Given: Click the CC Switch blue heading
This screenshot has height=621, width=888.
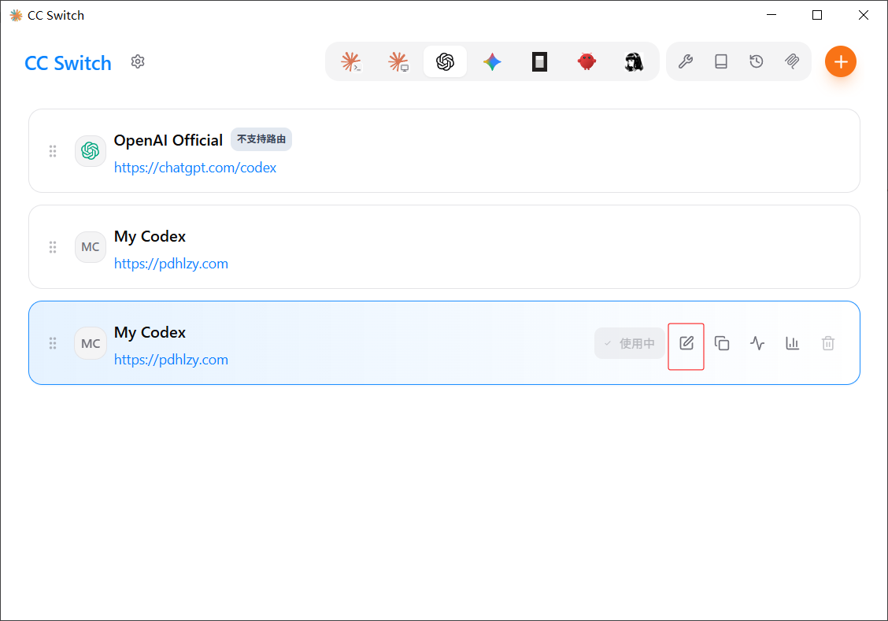Looking at the screenshot, I should point(68,63).
